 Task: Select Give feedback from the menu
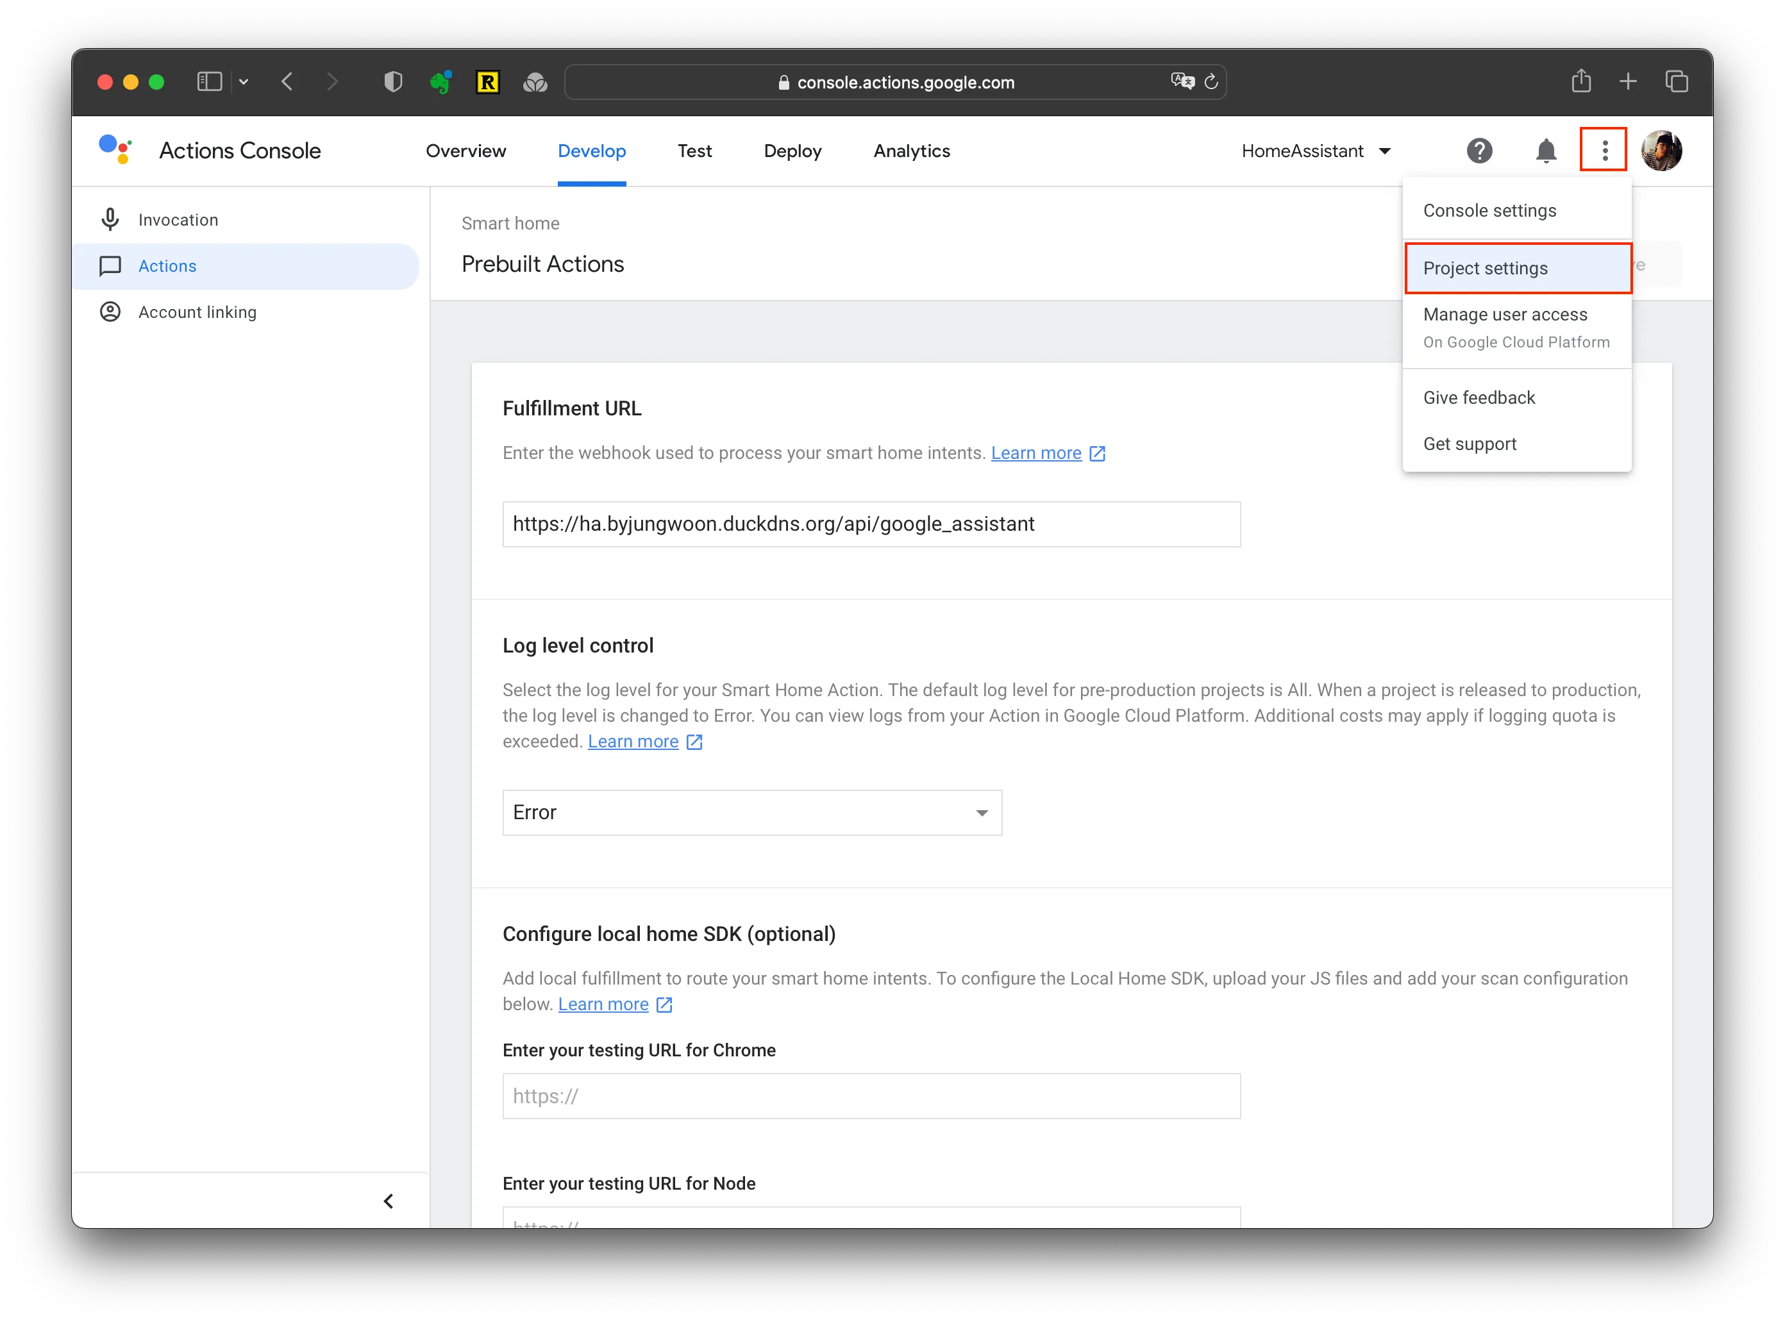pyautogui.click(x=1516, y=397)
